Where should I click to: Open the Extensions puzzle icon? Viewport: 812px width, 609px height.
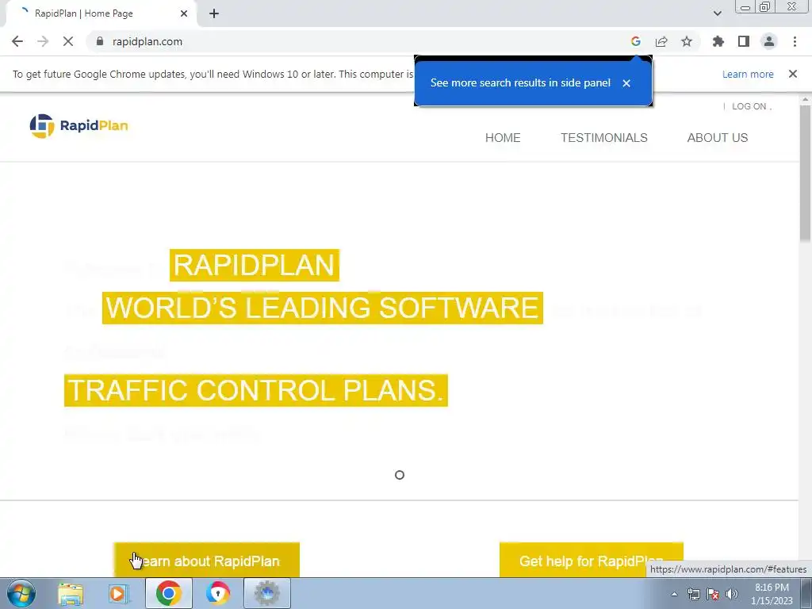click(718, 41)
